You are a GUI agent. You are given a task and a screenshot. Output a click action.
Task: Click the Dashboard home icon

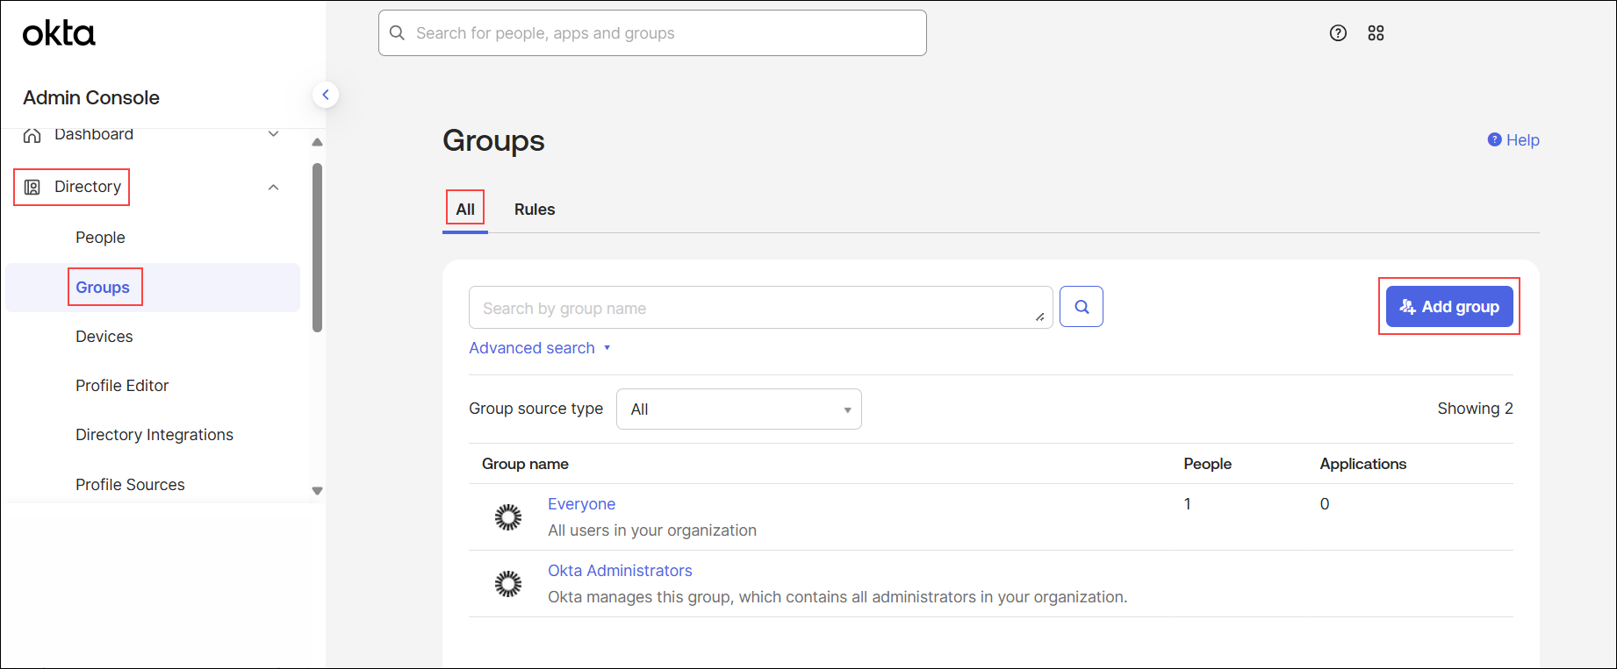click(x=32, y=135)
